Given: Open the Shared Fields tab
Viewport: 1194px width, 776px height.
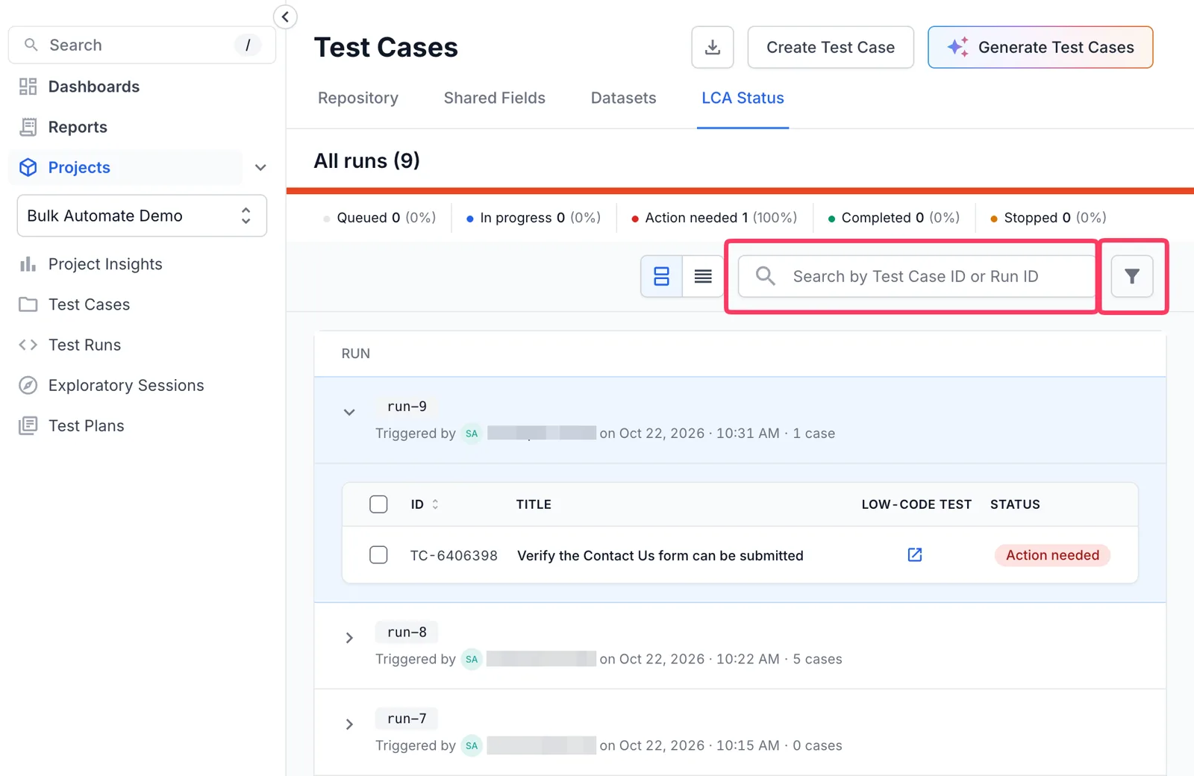Looking at the screenshot, I should pos(495,98).
